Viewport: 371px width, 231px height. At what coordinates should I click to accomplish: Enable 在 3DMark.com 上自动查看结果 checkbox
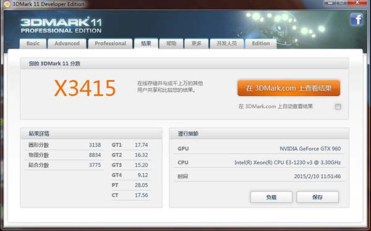(338, 107)
